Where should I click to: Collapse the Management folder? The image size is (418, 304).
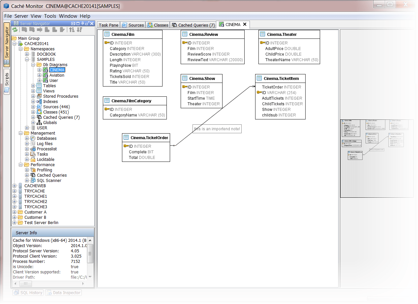tap(21, 133)
